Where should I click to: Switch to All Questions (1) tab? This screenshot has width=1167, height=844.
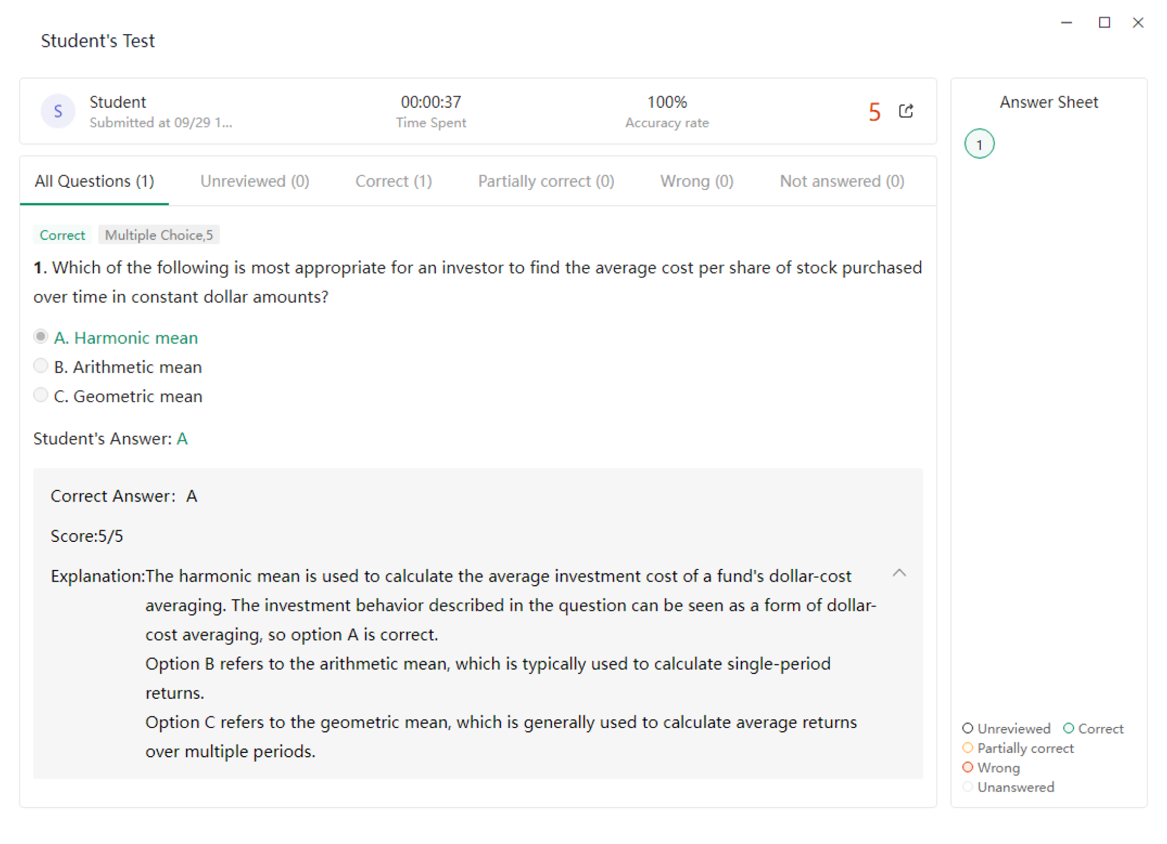coord(94,181)
